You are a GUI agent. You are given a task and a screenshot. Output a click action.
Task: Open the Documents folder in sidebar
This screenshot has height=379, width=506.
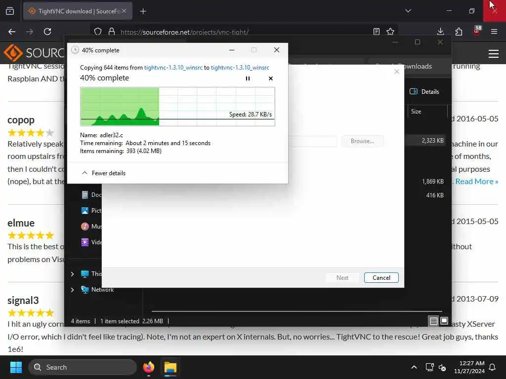91,194
